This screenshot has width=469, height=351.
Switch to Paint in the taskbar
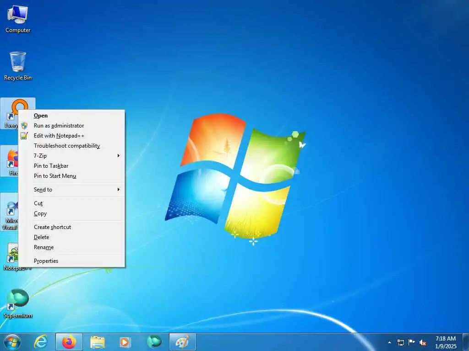click(x=182, y=342)
